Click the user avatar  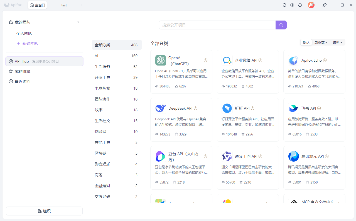(x=311, y=5)
